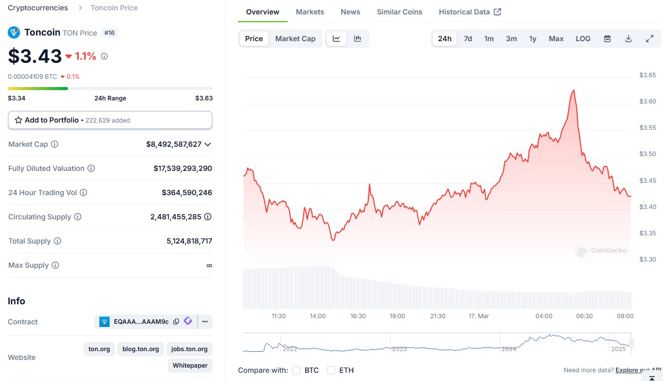
Task: Click the Toncoin logo icon
Action: click(14, 32)
